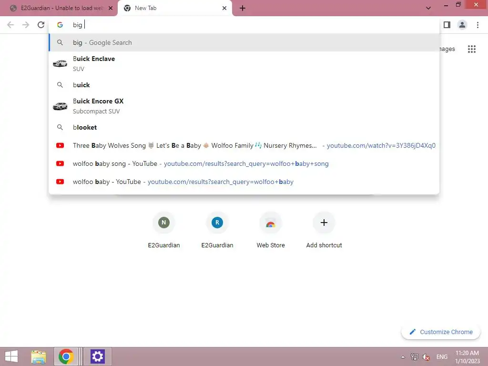Pick the 'buick' search suggestion
Viewport: 488px width, 366px height.
[x=244, y=85]
